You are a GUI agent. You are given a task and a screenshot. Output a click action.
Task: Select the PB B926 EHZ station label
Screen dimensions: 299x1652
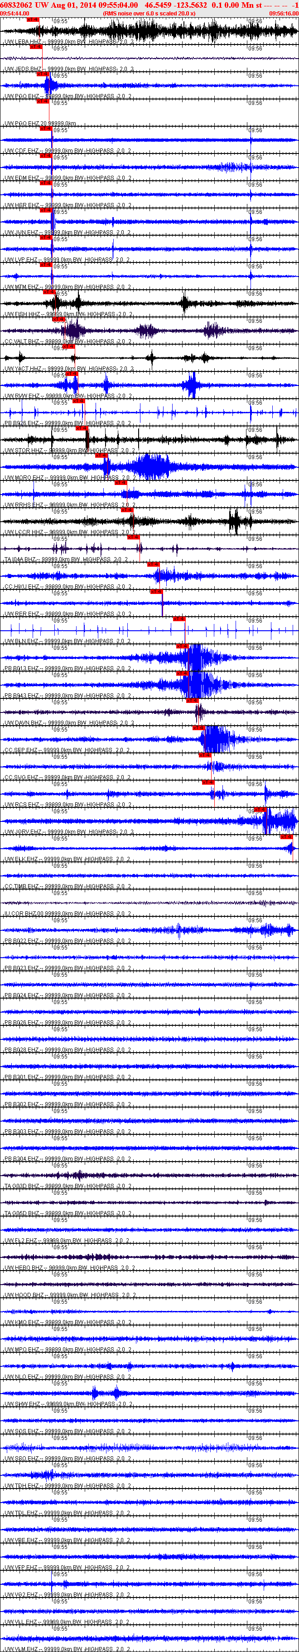22,423
